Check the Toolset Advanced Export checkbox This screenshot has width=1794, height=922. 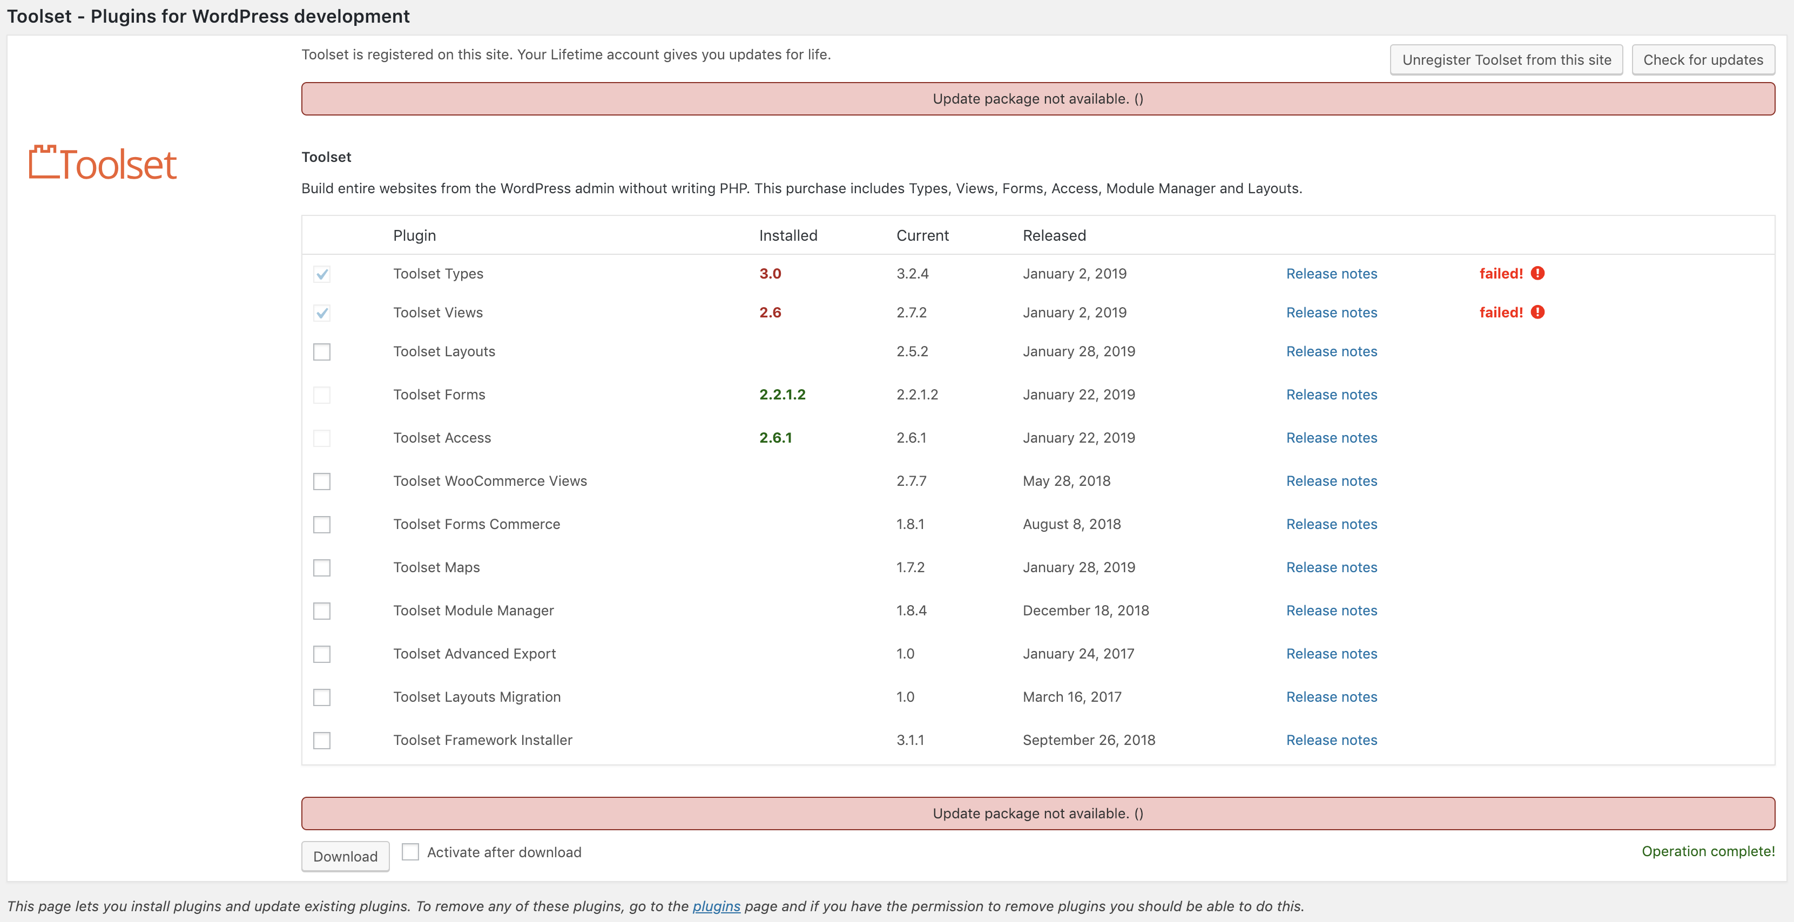(x=322, y=654)
